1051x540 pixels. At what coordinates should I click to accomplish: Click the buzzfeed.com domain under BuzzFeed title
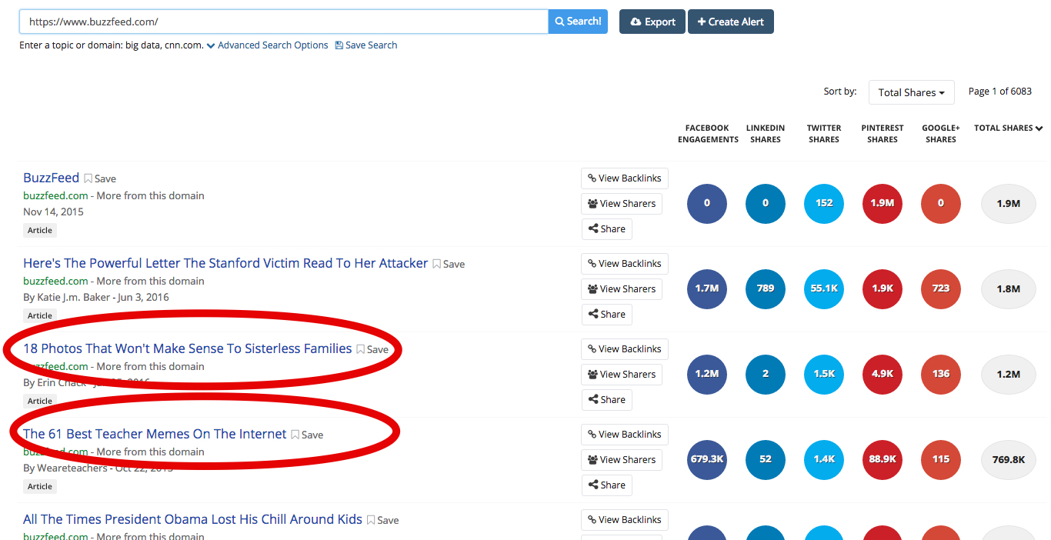point(55,196)
